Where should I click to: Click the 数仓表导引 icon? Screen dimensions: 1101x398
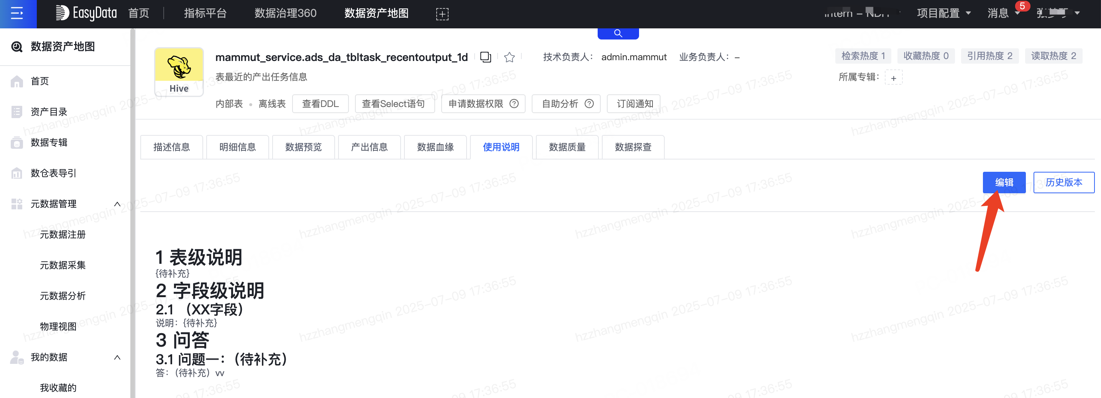click(x=16, y=173)
